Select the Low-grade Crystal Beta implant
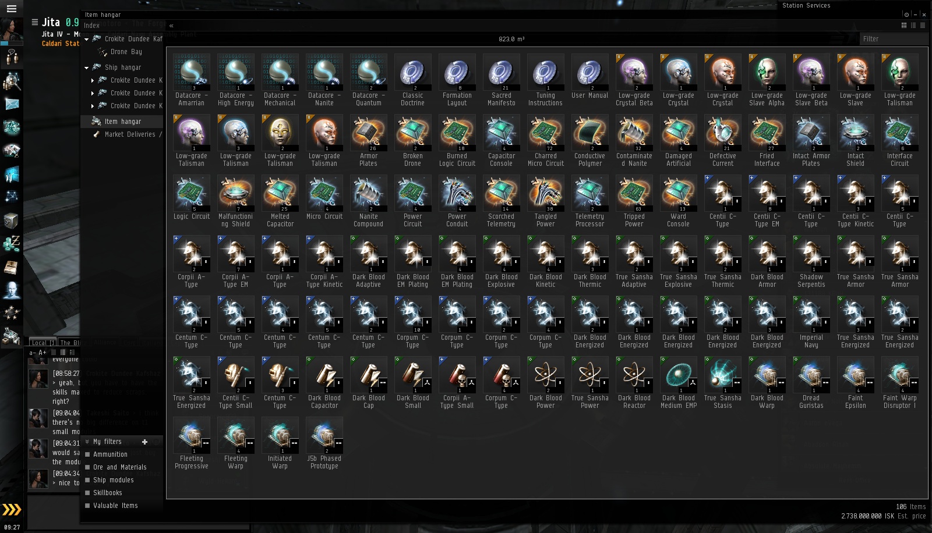The image size is (932, 533). coord(634,80)
